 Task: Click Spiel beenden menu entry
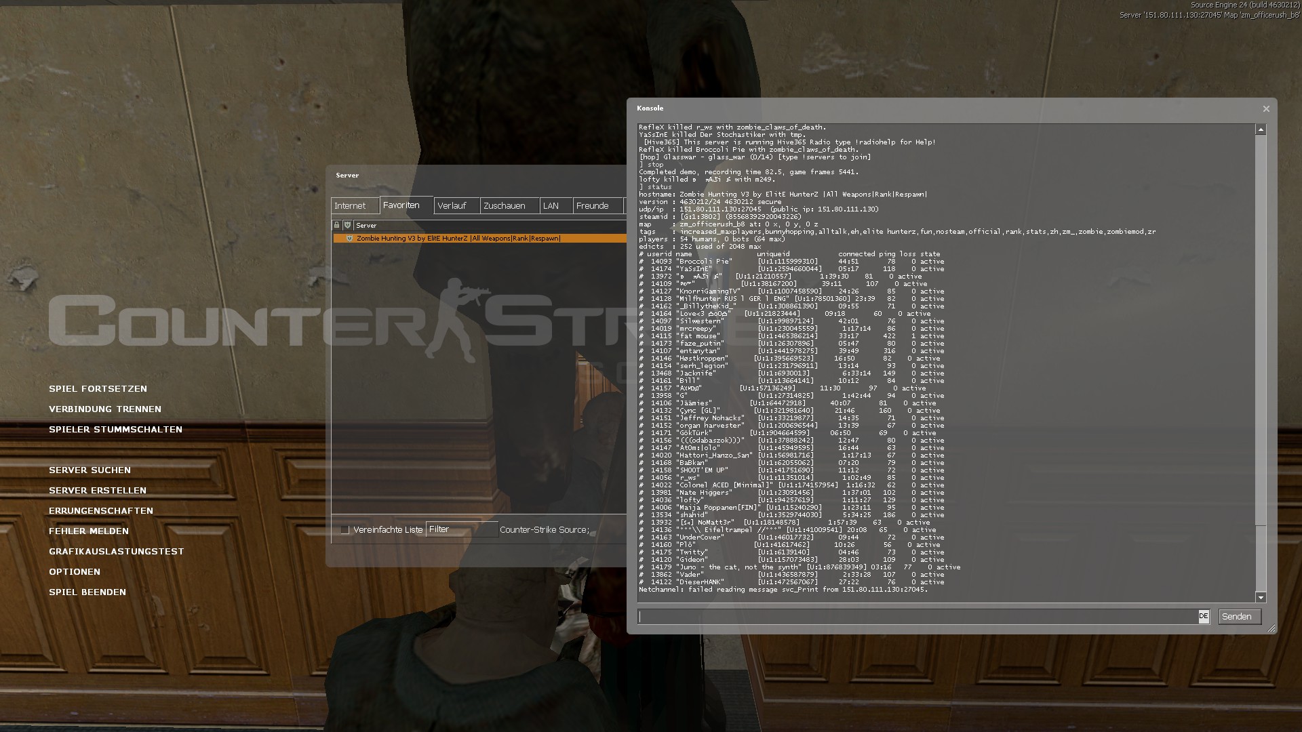(87, 592)
